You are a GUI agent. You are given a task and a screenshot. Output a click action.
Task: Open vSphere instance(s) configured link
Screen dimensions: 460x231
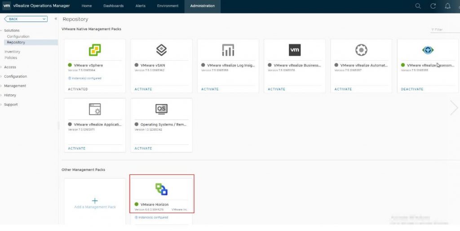point(85,78)
